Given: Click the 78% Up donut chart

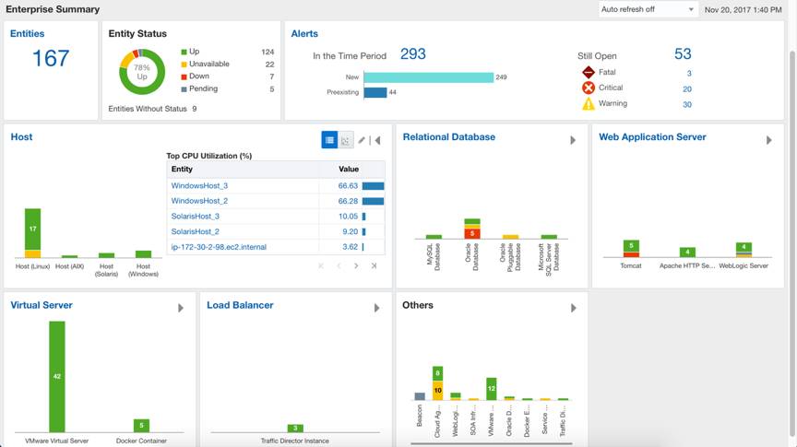Looking at the screenshot, I should pyautogui.click(x=142, y=72).
